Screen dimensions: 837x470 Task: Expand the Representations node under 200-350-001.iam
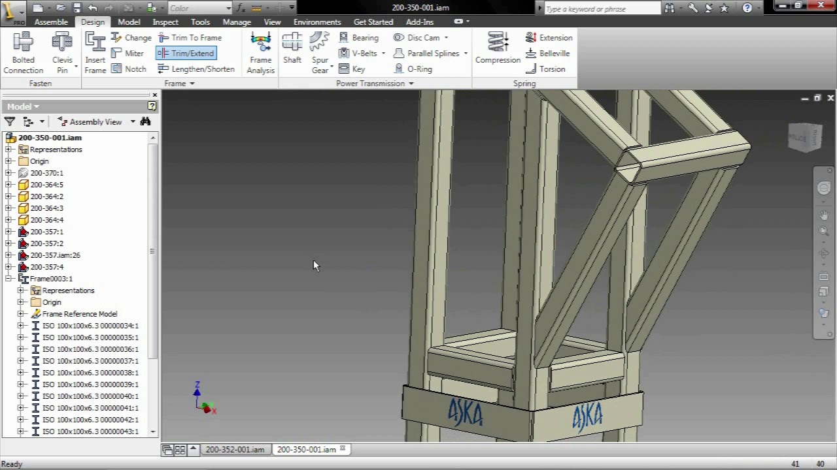click(9, 149)
